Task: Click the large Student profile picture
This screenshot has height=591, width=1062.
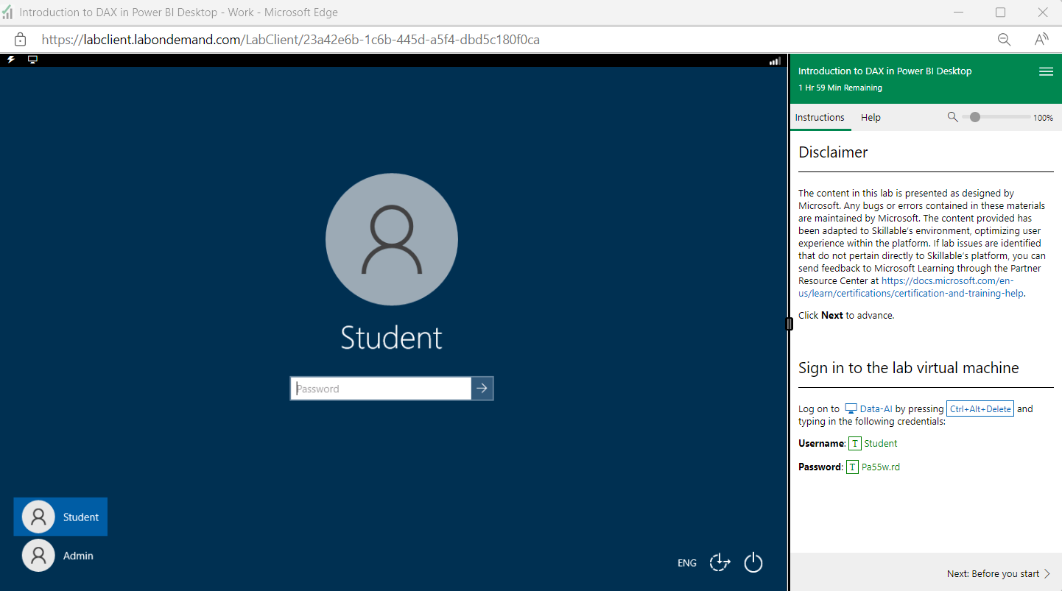Action: (x=392, y=239)
